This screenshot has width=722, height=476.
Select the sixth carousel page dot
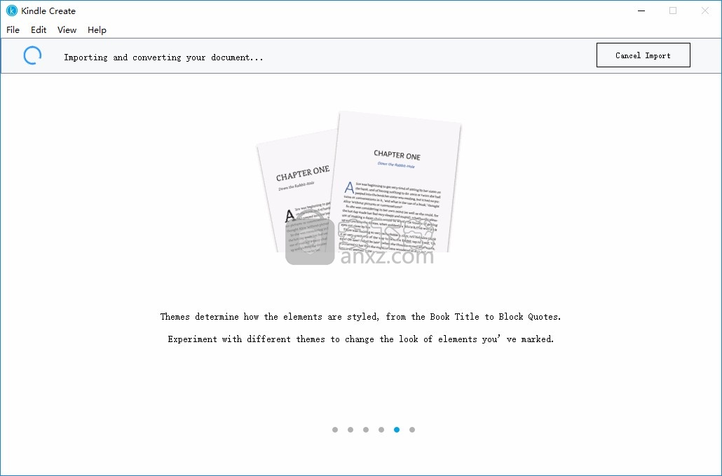point(412,430)
